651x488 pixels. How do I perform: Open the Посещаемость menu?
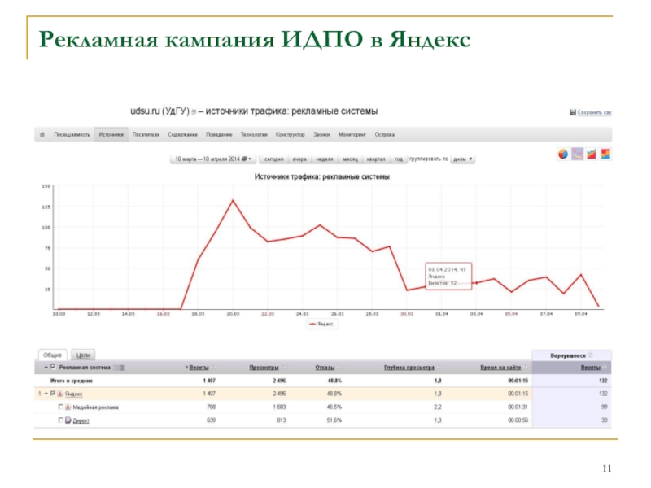[x=72, y=134]
